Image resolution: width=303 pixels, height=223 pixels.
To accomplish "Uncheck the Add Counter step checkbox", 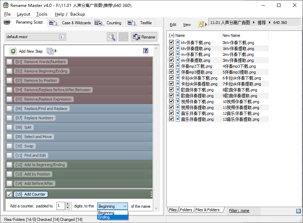I will [9, 194].
